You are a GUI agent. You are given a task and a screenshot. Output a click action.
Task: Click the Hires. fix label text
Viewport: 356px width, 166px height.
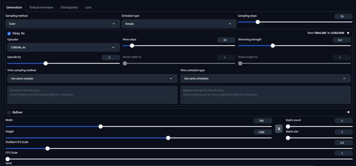pyautogui.click(x=19, y=33)
